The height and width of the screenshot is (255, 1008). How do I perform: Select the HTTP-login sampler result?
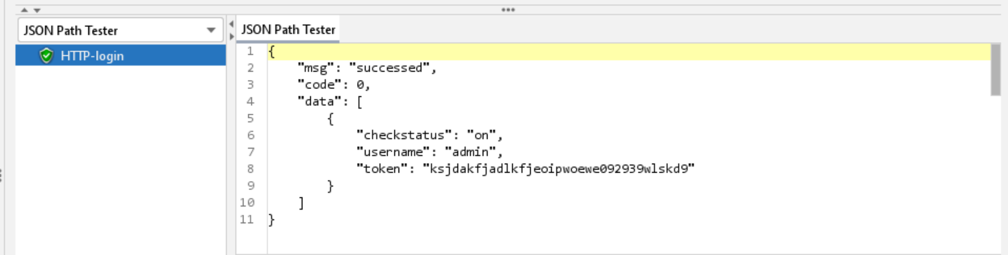tap(92, 56)
